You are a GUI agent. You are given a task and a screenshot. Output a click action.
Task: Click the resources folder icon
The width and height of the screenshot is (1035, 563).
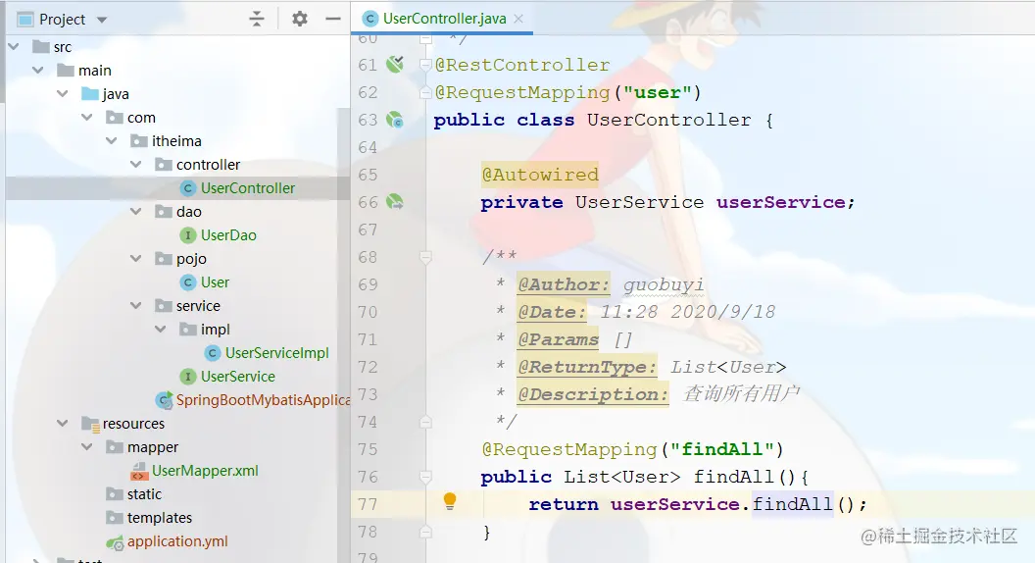point(90,424)
